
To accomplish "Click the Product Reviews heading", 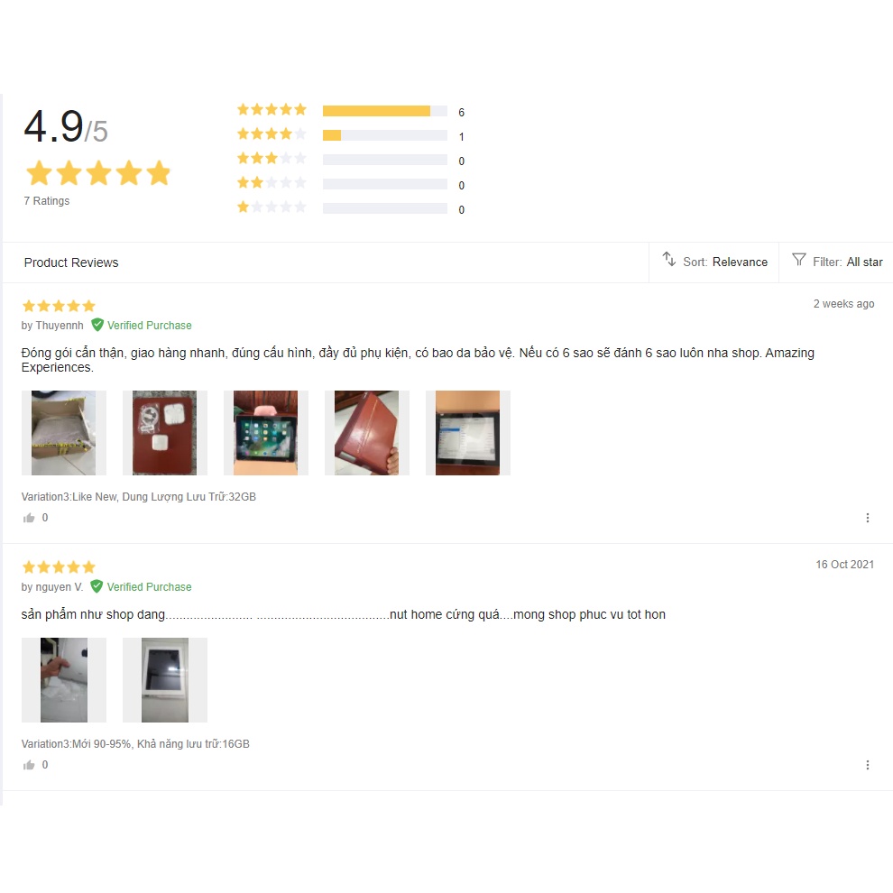I will pos(71,262).
